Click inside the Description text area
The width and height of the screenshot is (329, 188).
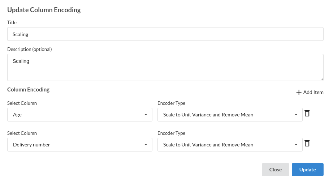coord(165,68)
